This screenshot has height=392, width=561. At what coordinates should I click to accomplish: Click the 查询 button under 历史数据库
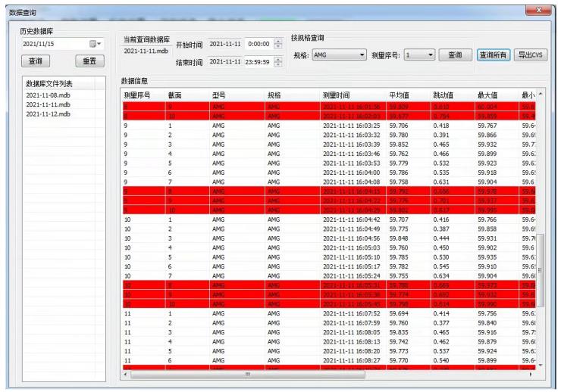tap(36, 61)
